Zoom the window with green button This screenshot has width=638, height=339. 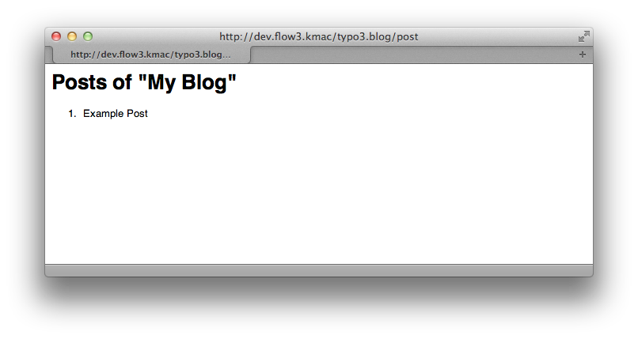pos(88,36)
